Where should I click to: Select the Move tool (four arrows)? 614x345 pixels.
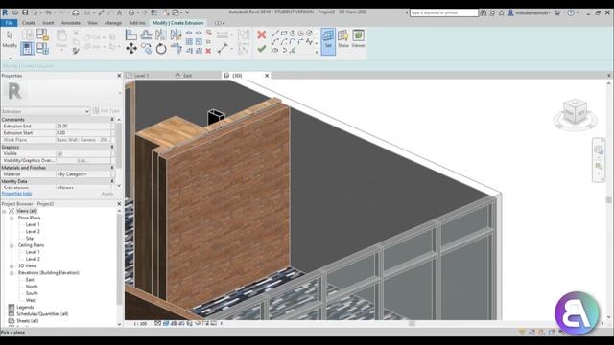tap(131, 49)
